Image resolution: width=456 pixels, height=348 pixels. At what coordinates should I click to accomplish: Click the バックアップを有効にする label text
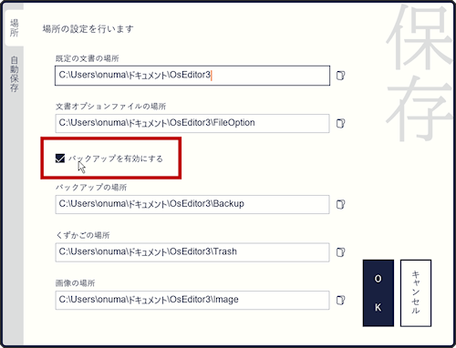click(x=116, y=159)
